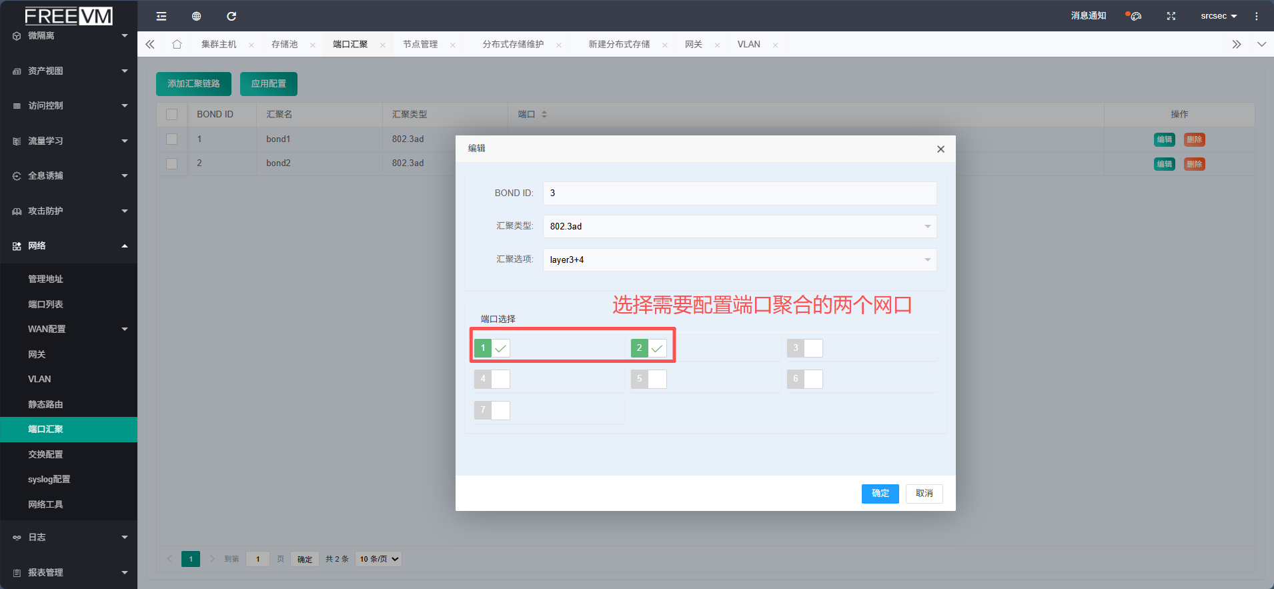Click the globe language icon
Viewport: 1274px width, 589px height.
coord(196,16)
